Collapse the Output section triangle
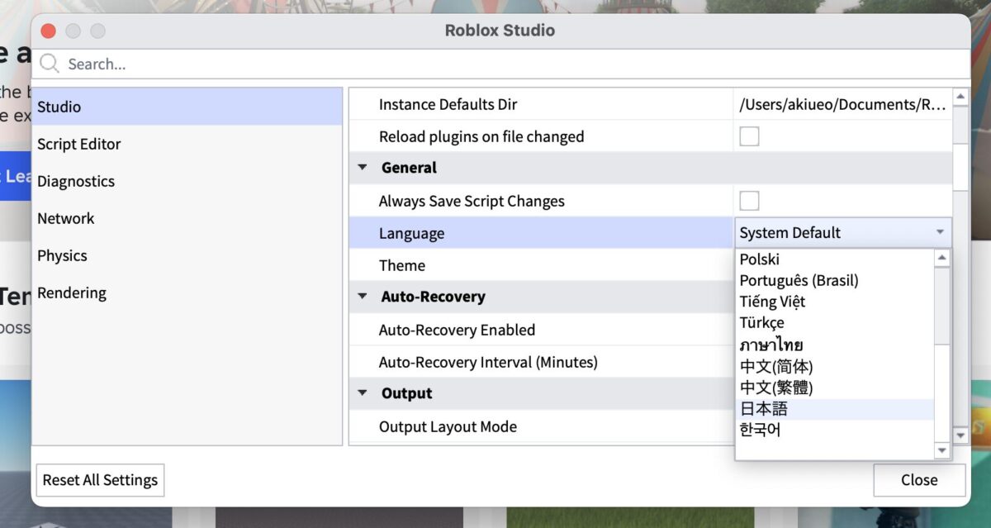 click(x=363, y=393)
